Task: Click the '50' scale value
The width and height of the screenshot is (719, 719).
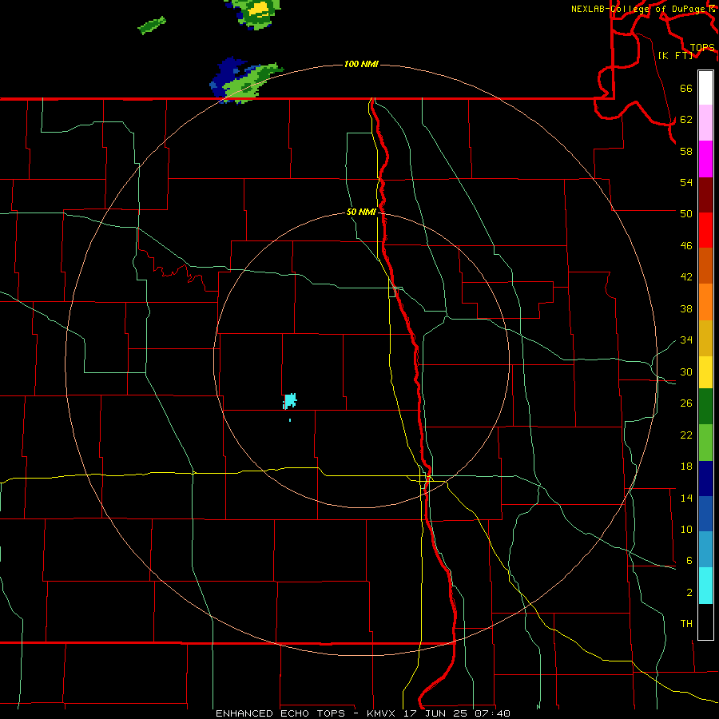Action: pyautogui.click(x=686, y=213)
